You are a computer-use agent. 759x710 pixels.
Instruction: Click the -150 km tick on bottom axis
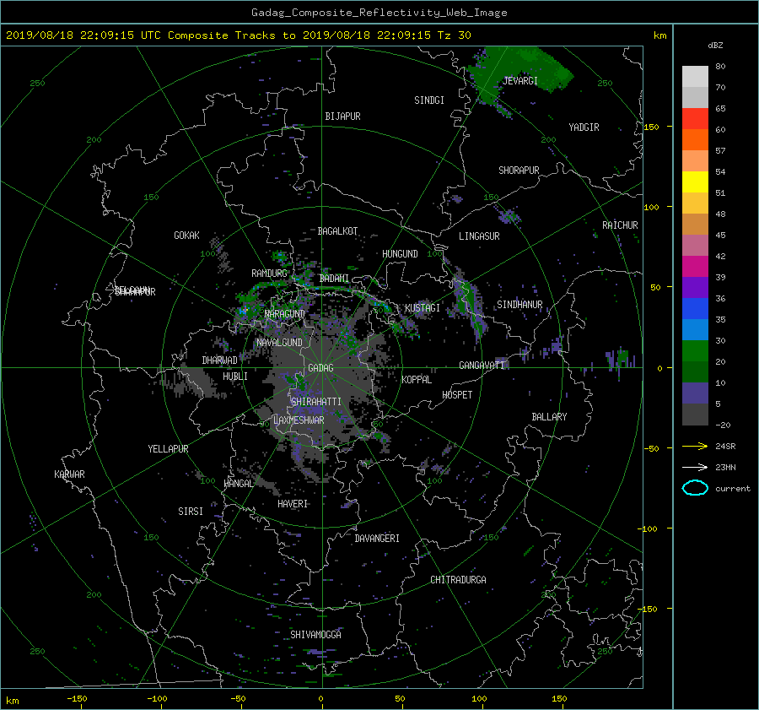pyautogui.click(x=77, y=698)
